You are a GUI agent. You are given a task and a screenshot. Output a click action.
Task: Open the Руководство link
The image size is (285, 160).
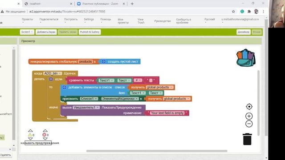[x=163, y=21]
